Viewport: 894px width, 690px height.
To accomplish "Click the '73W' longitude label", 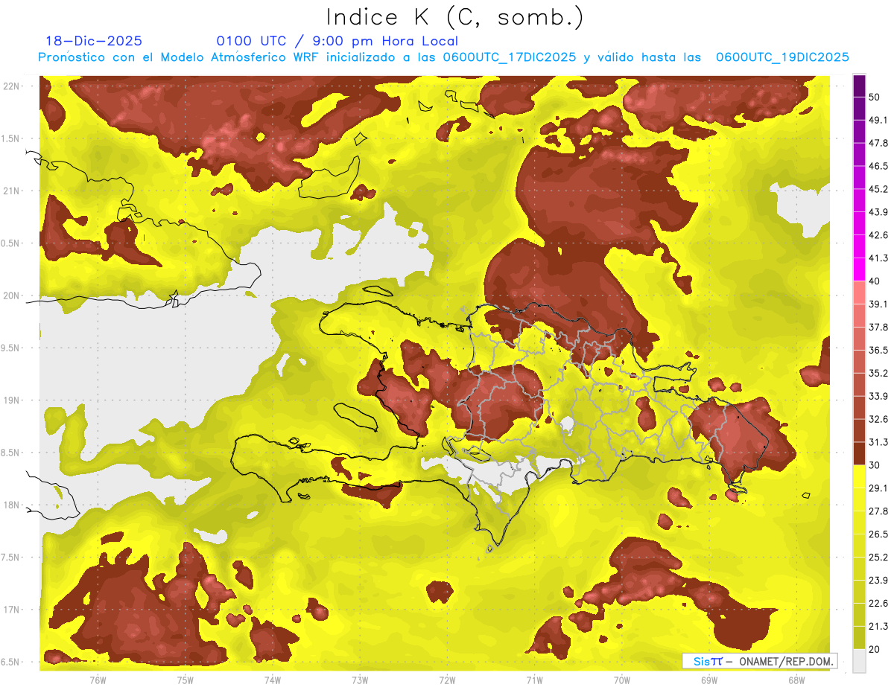I will (x=360, y=679).
